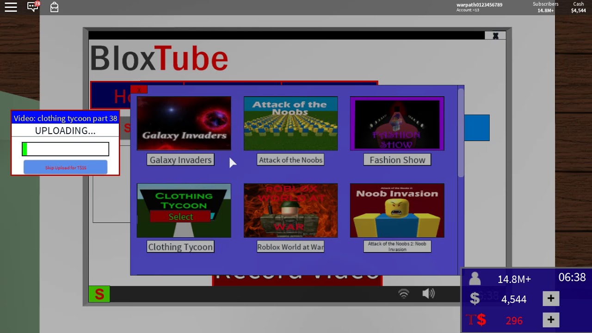Screen dimensions: 592x333
Task: Choose the Attack of the Noobs button
Action: tap(290, 160)
